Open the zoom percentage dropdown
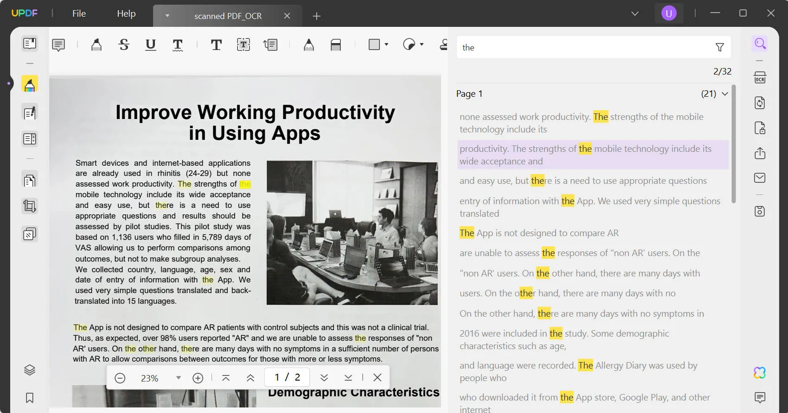This screenshot has width=788, height=413. (179, 378)
